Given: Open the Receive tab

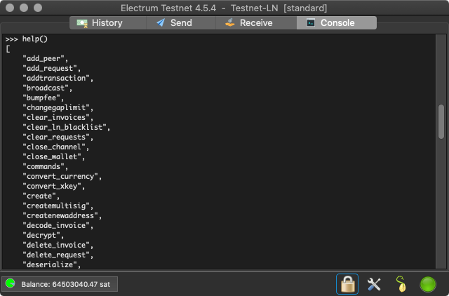Looking at the screenshot, I should point(256,23).
